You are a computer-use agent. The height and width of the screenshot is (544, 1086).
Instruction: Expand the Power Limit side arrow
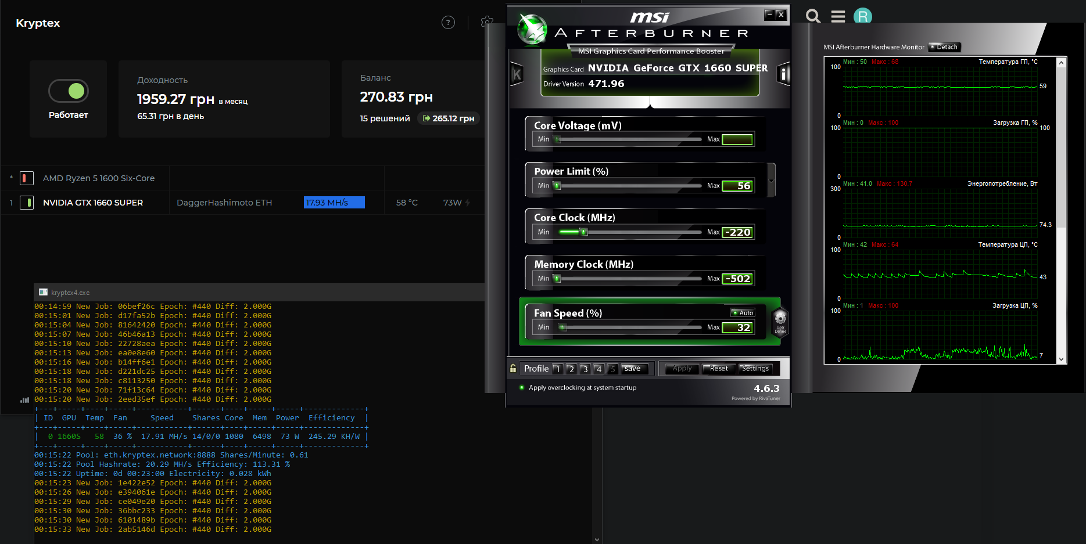point(771,181)
